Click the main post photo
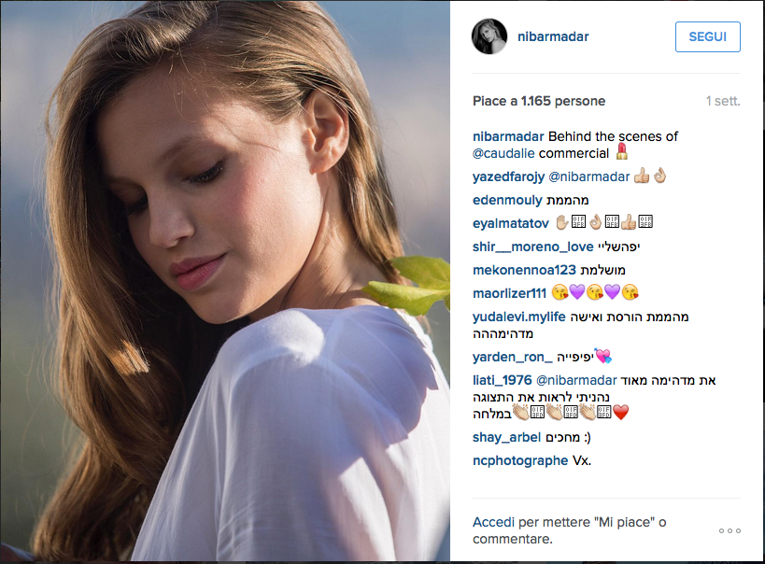The width and height of the screenshot is (765, 564). 225,281
